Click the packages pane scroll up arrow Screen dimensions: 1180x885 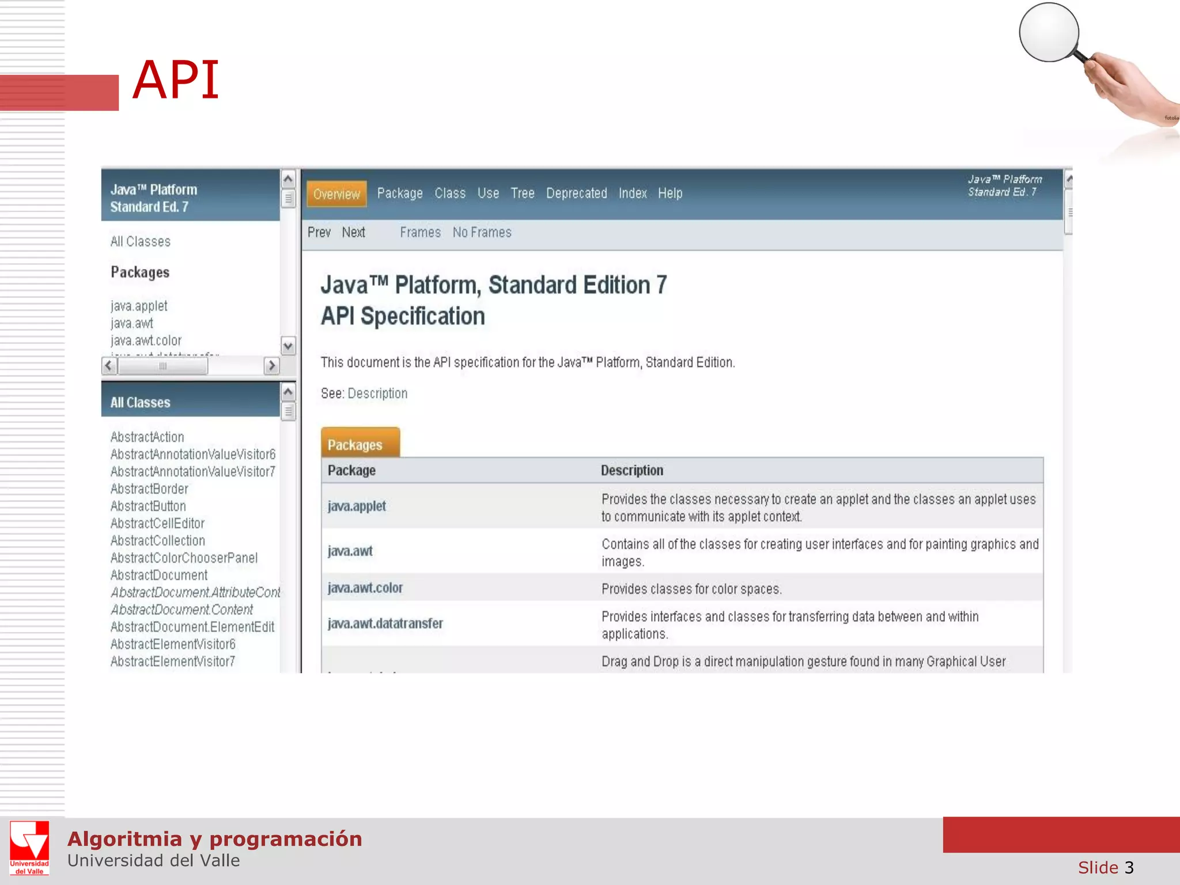click(x=288, y=179)
